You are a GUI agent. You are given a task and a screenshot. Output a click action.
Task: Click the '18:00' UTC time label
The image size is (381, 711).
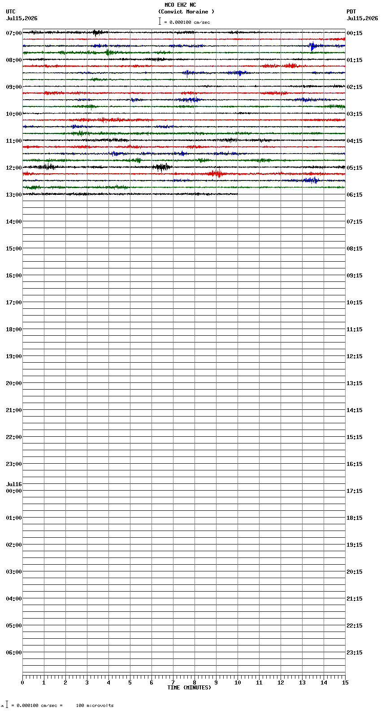[x=14, y=329]
